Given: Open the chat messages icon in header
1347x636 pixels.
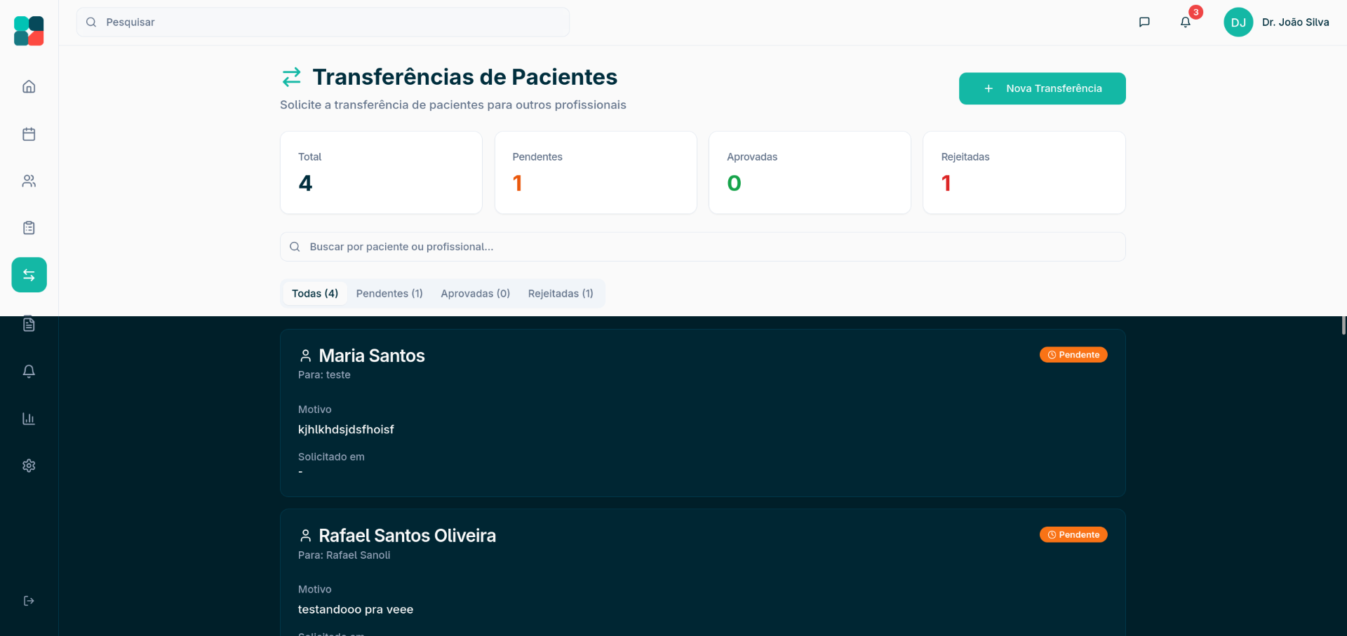Looking at the screenshot, I should click(1144, 22).
